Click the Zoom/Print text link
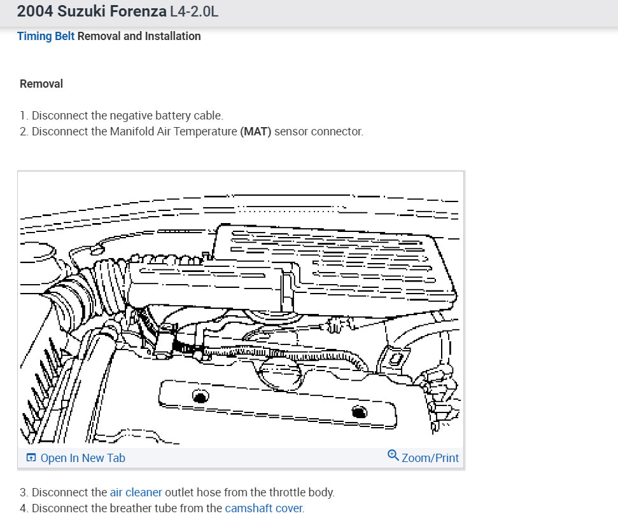618x530 pixels. (430, 458)
